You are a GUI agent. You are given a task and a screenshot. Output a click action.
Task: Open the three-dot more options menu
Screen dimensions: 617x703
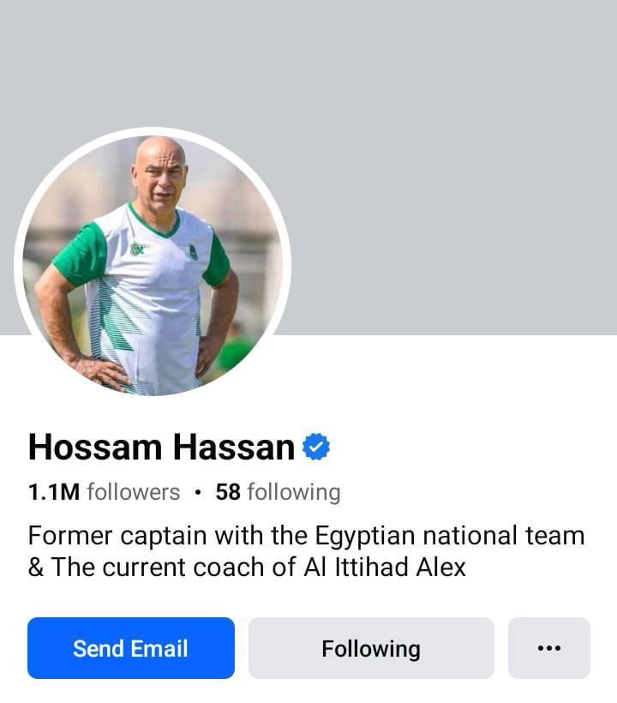point(549,648)
